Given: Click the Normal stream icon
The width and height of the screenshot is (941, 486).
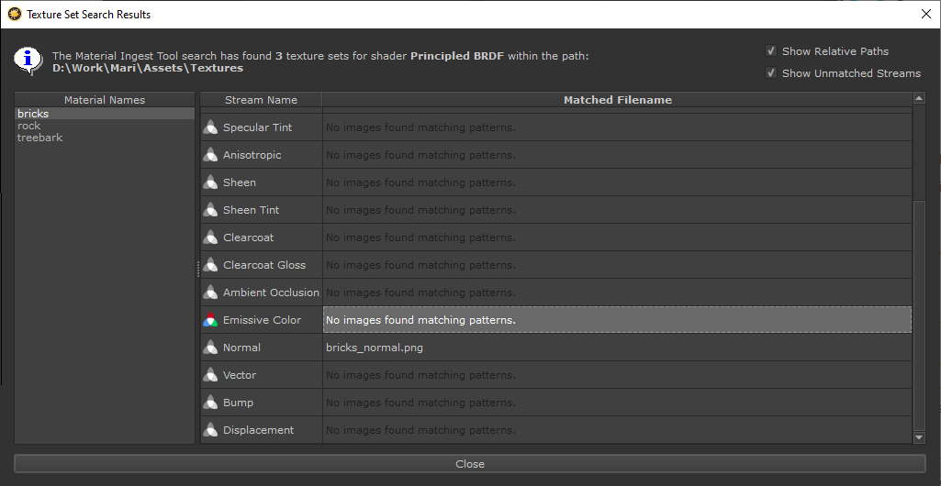Looking at the screenshot, I should coord(210,348).
